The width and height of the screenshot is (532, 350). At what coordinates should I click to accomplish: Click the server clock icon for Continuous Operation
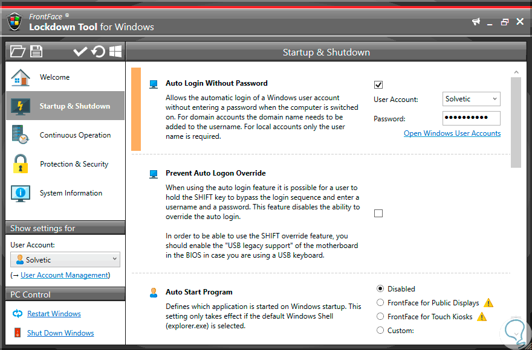coord(20,135)
